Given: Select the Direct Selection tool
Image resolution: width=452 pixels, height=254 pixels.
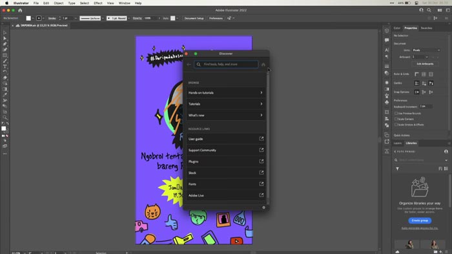Looking at the screenshot, I should (x=5, y=38).
